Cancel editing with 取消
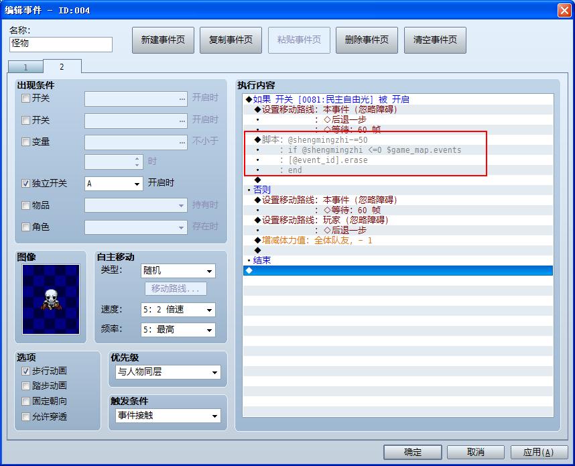575x466 pixels. click(476, 452)
